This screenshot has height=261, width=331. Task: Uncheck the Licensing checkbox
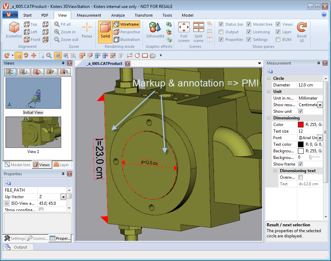coord(249,32)
